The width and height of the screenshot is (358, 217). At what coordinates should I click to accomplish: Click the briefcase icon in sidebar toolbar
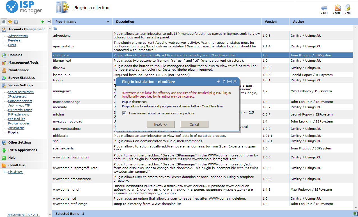point(16,22)
